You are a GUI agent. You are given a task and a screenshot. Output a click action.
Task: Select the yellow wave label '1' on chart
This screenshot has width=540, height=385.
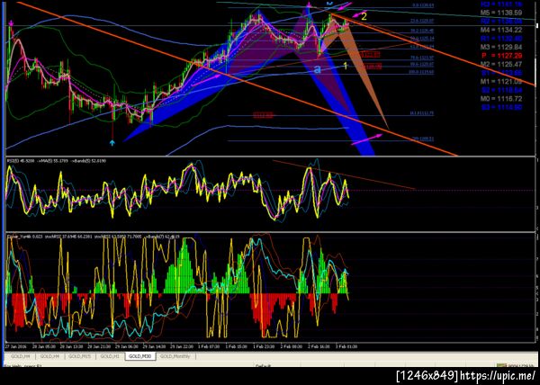click(346, 66)
